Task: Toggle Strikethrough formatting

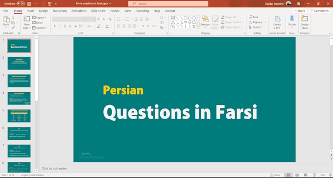Action: (75, 26)
